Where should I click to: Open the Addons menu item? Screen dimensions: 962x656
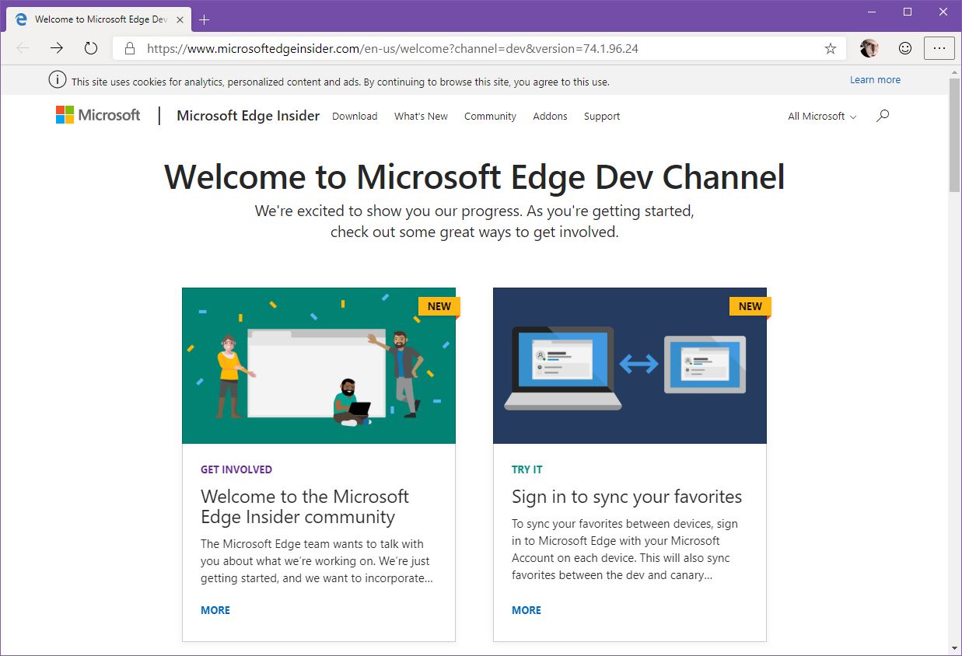(x=550, y=116)
